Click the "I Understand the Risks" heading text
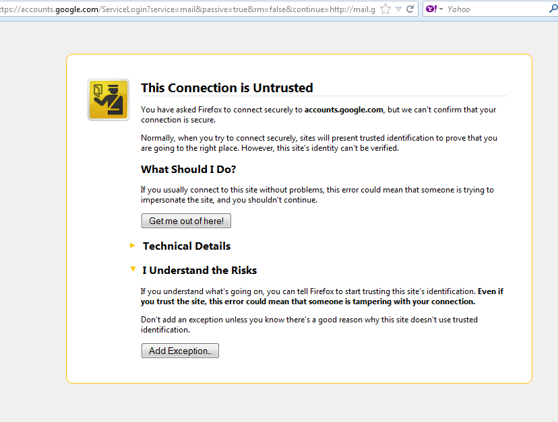The width and height of the screenshot is (558, 422). (199, 271)
